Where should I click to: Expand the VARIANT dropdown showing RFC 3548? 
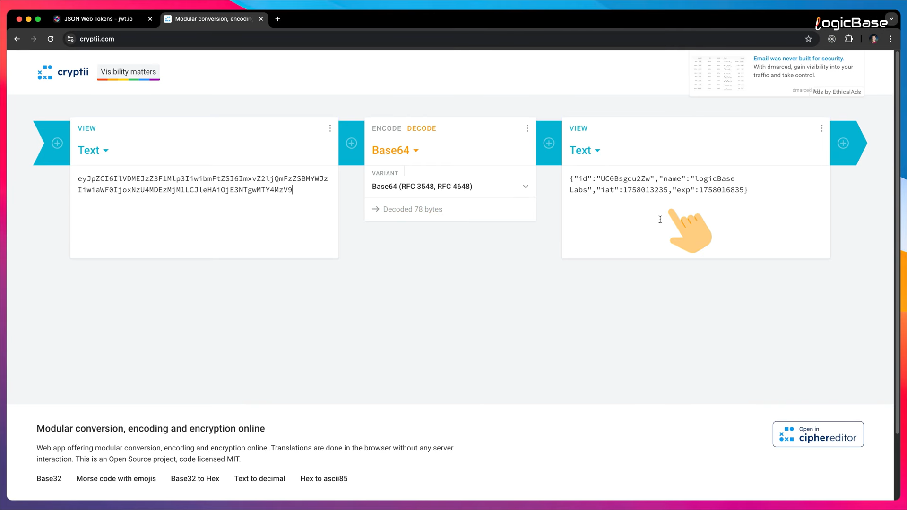click(450, 186)
